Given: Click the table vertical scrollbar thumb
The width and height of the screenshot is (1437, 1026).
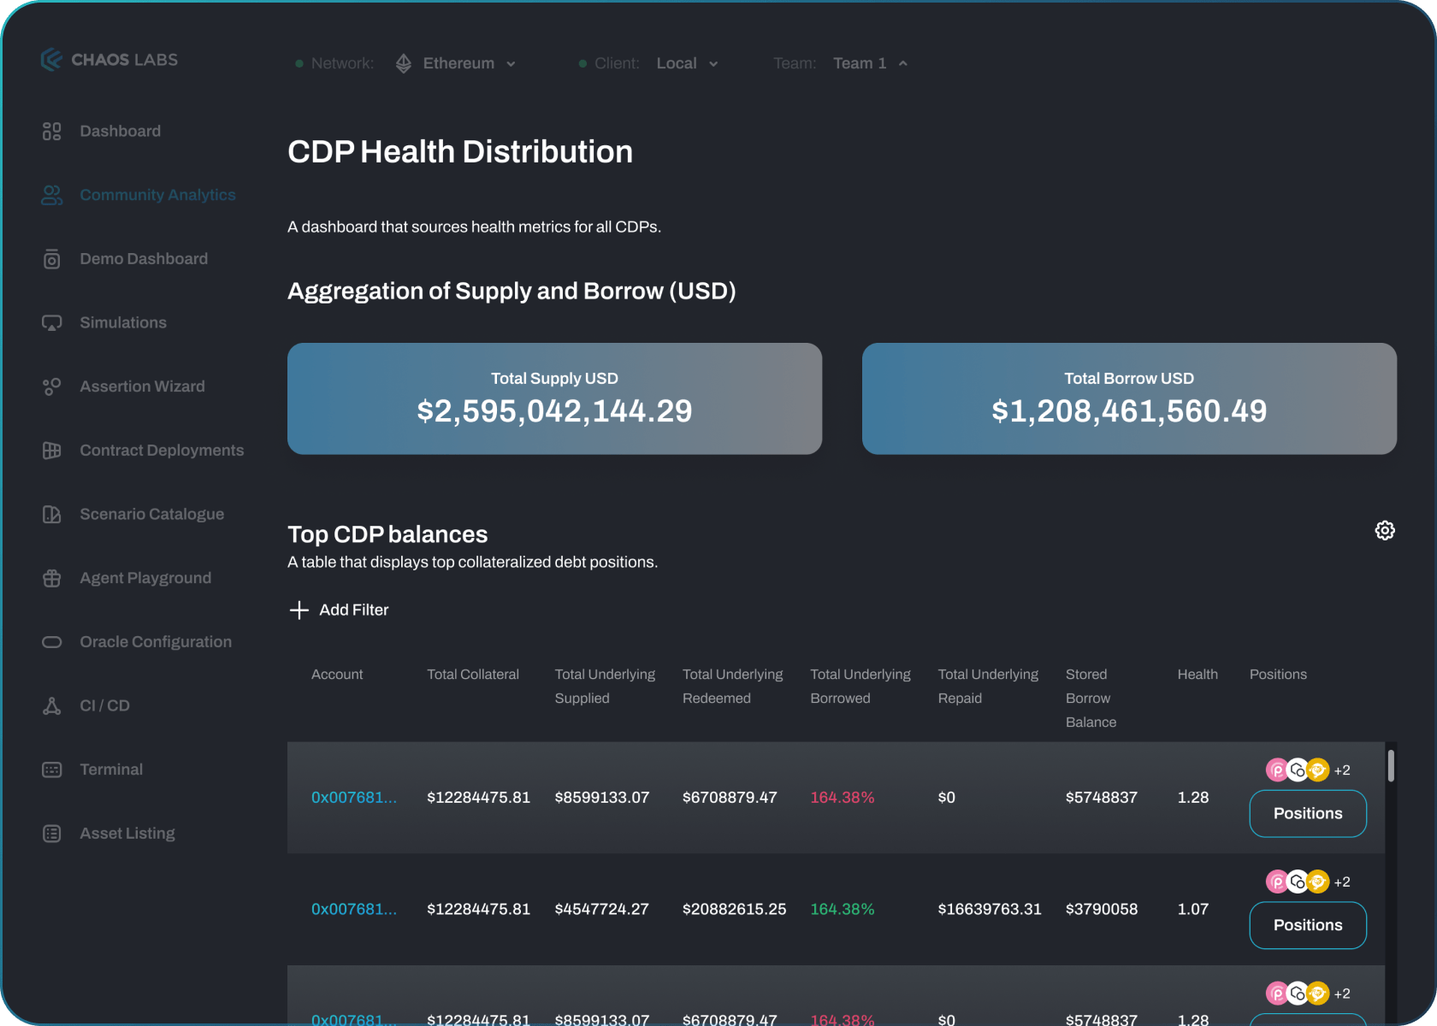Looking at the screenshot, I should pyautogui.click(x=1392, y=765).
